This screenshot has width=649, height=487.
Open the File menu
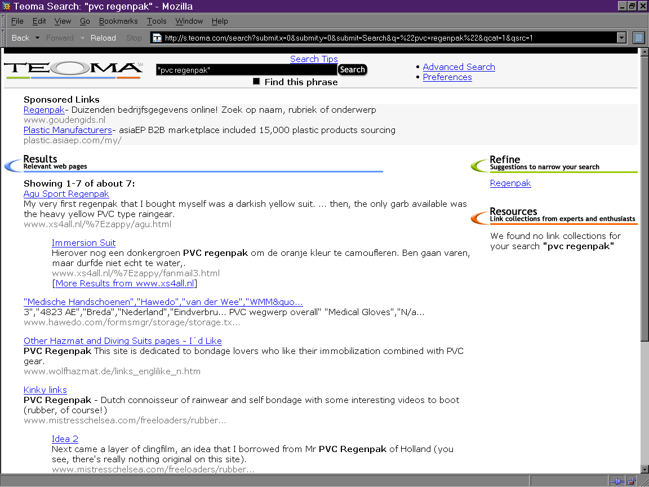[17, 21]
